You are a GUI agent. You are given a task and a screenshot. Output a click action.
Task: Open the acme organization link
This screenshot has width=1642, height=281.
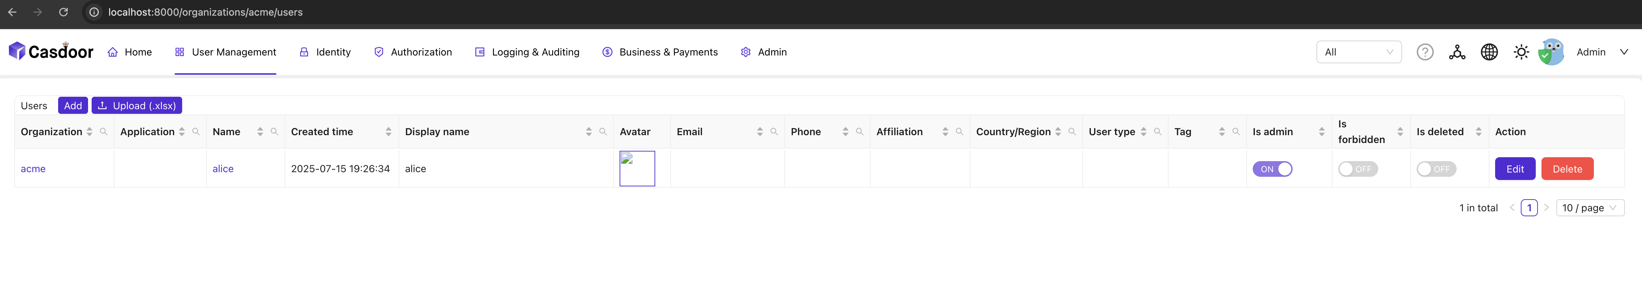point(33,169)
